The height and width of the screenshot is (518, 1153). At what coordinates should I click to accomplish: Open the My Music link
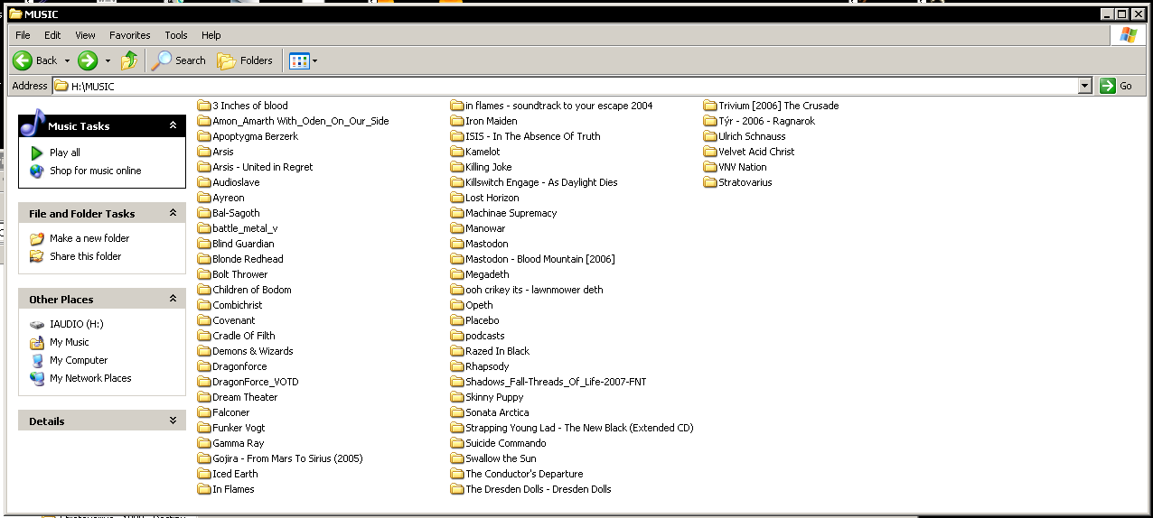point(70,342)
